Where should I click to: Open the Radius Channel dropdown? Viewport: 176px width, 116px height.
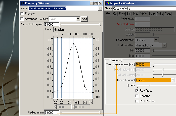pos(173,80)
